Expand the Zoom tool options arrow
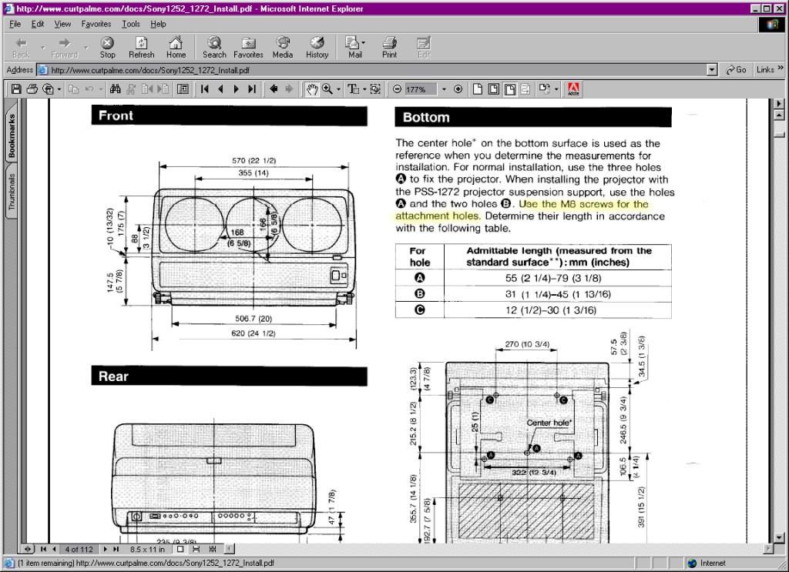This screenshot has height=572, width=789. click(x=339, y=89)
